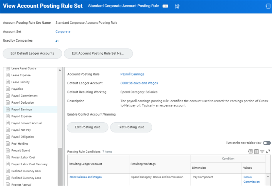Click the Project Labor Cost document icon

click(x=7, y=157)
